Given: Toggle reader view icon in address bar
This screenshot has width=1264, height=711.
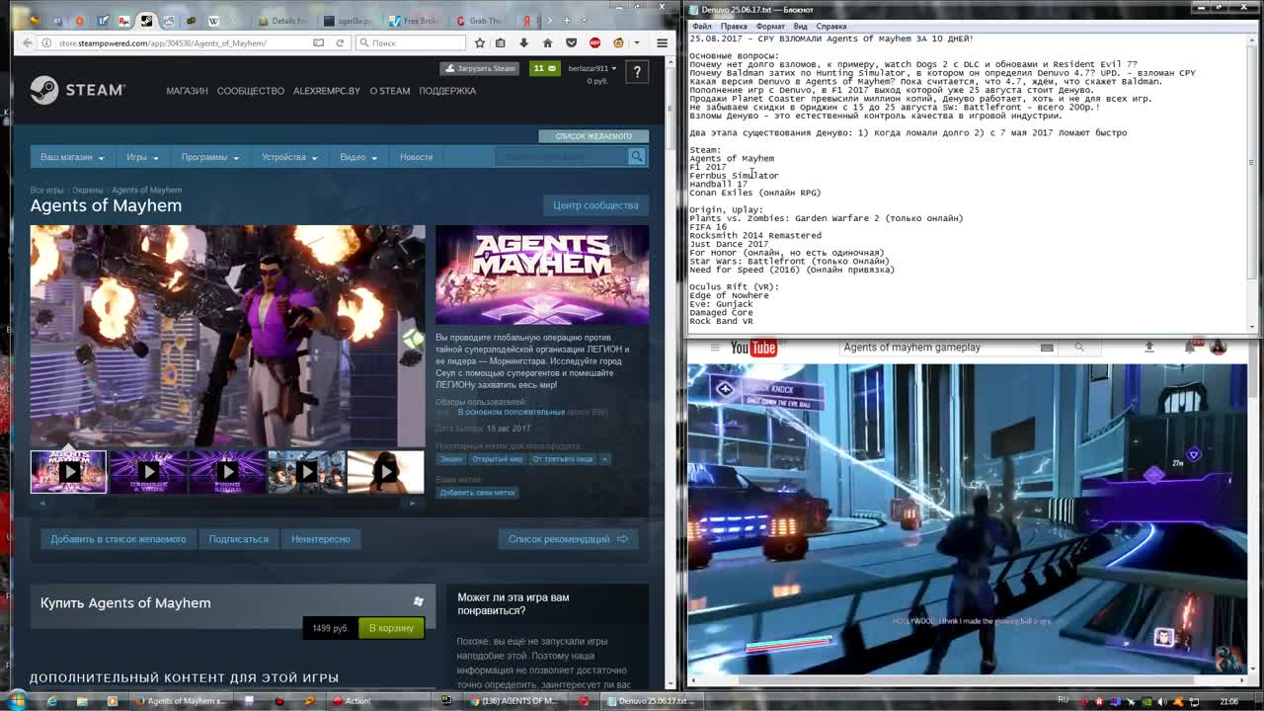Looking at the screenshot, I should coord(318,42).
